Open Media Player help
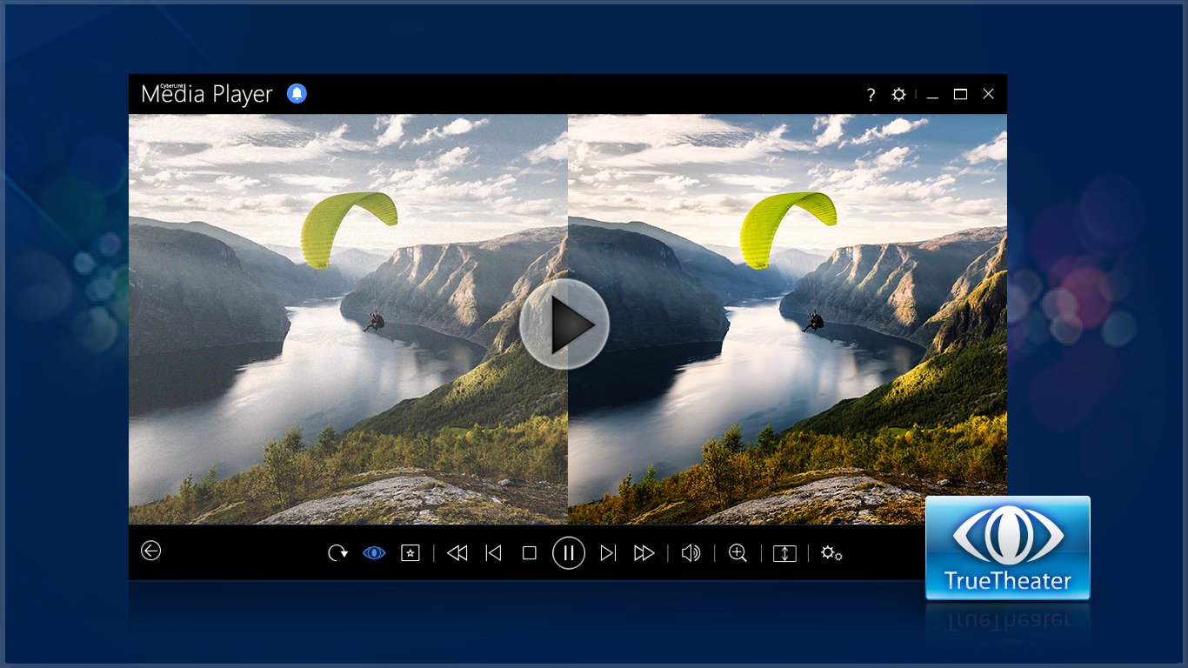 pos(870,94)
